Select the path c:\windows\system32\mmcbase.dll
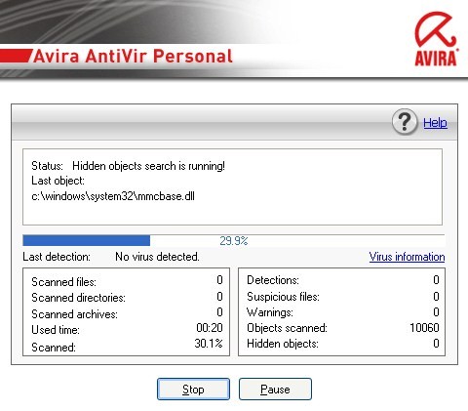 113,196
